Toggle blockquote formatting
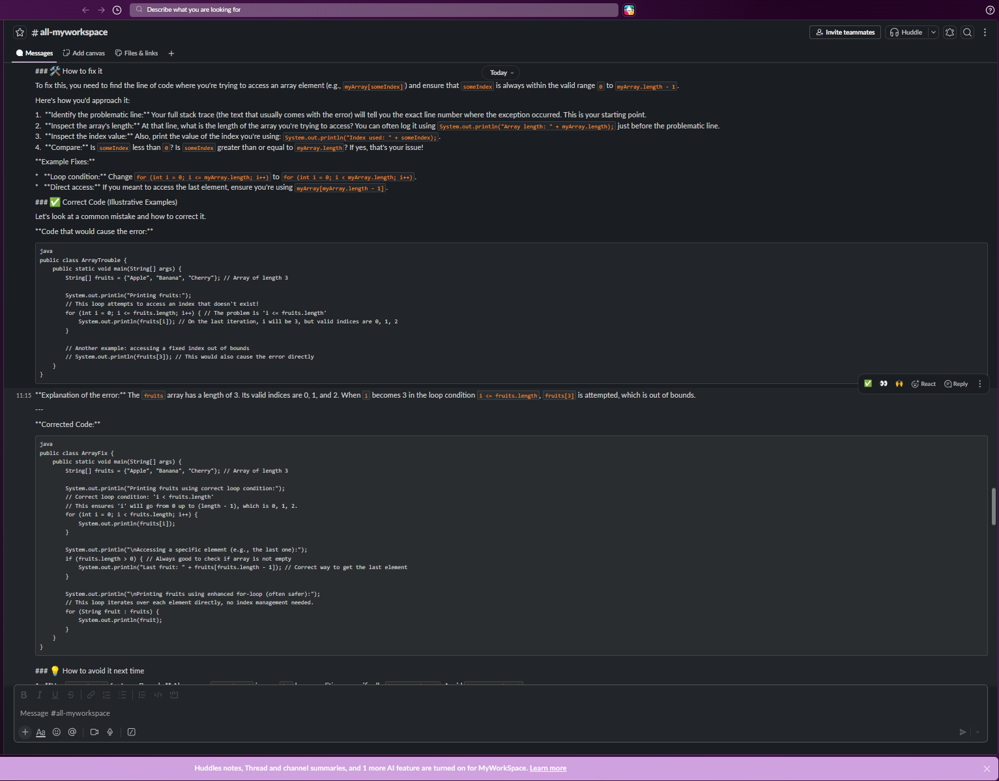The height and width of the screenshot is (781, 999). coord(142,695)
